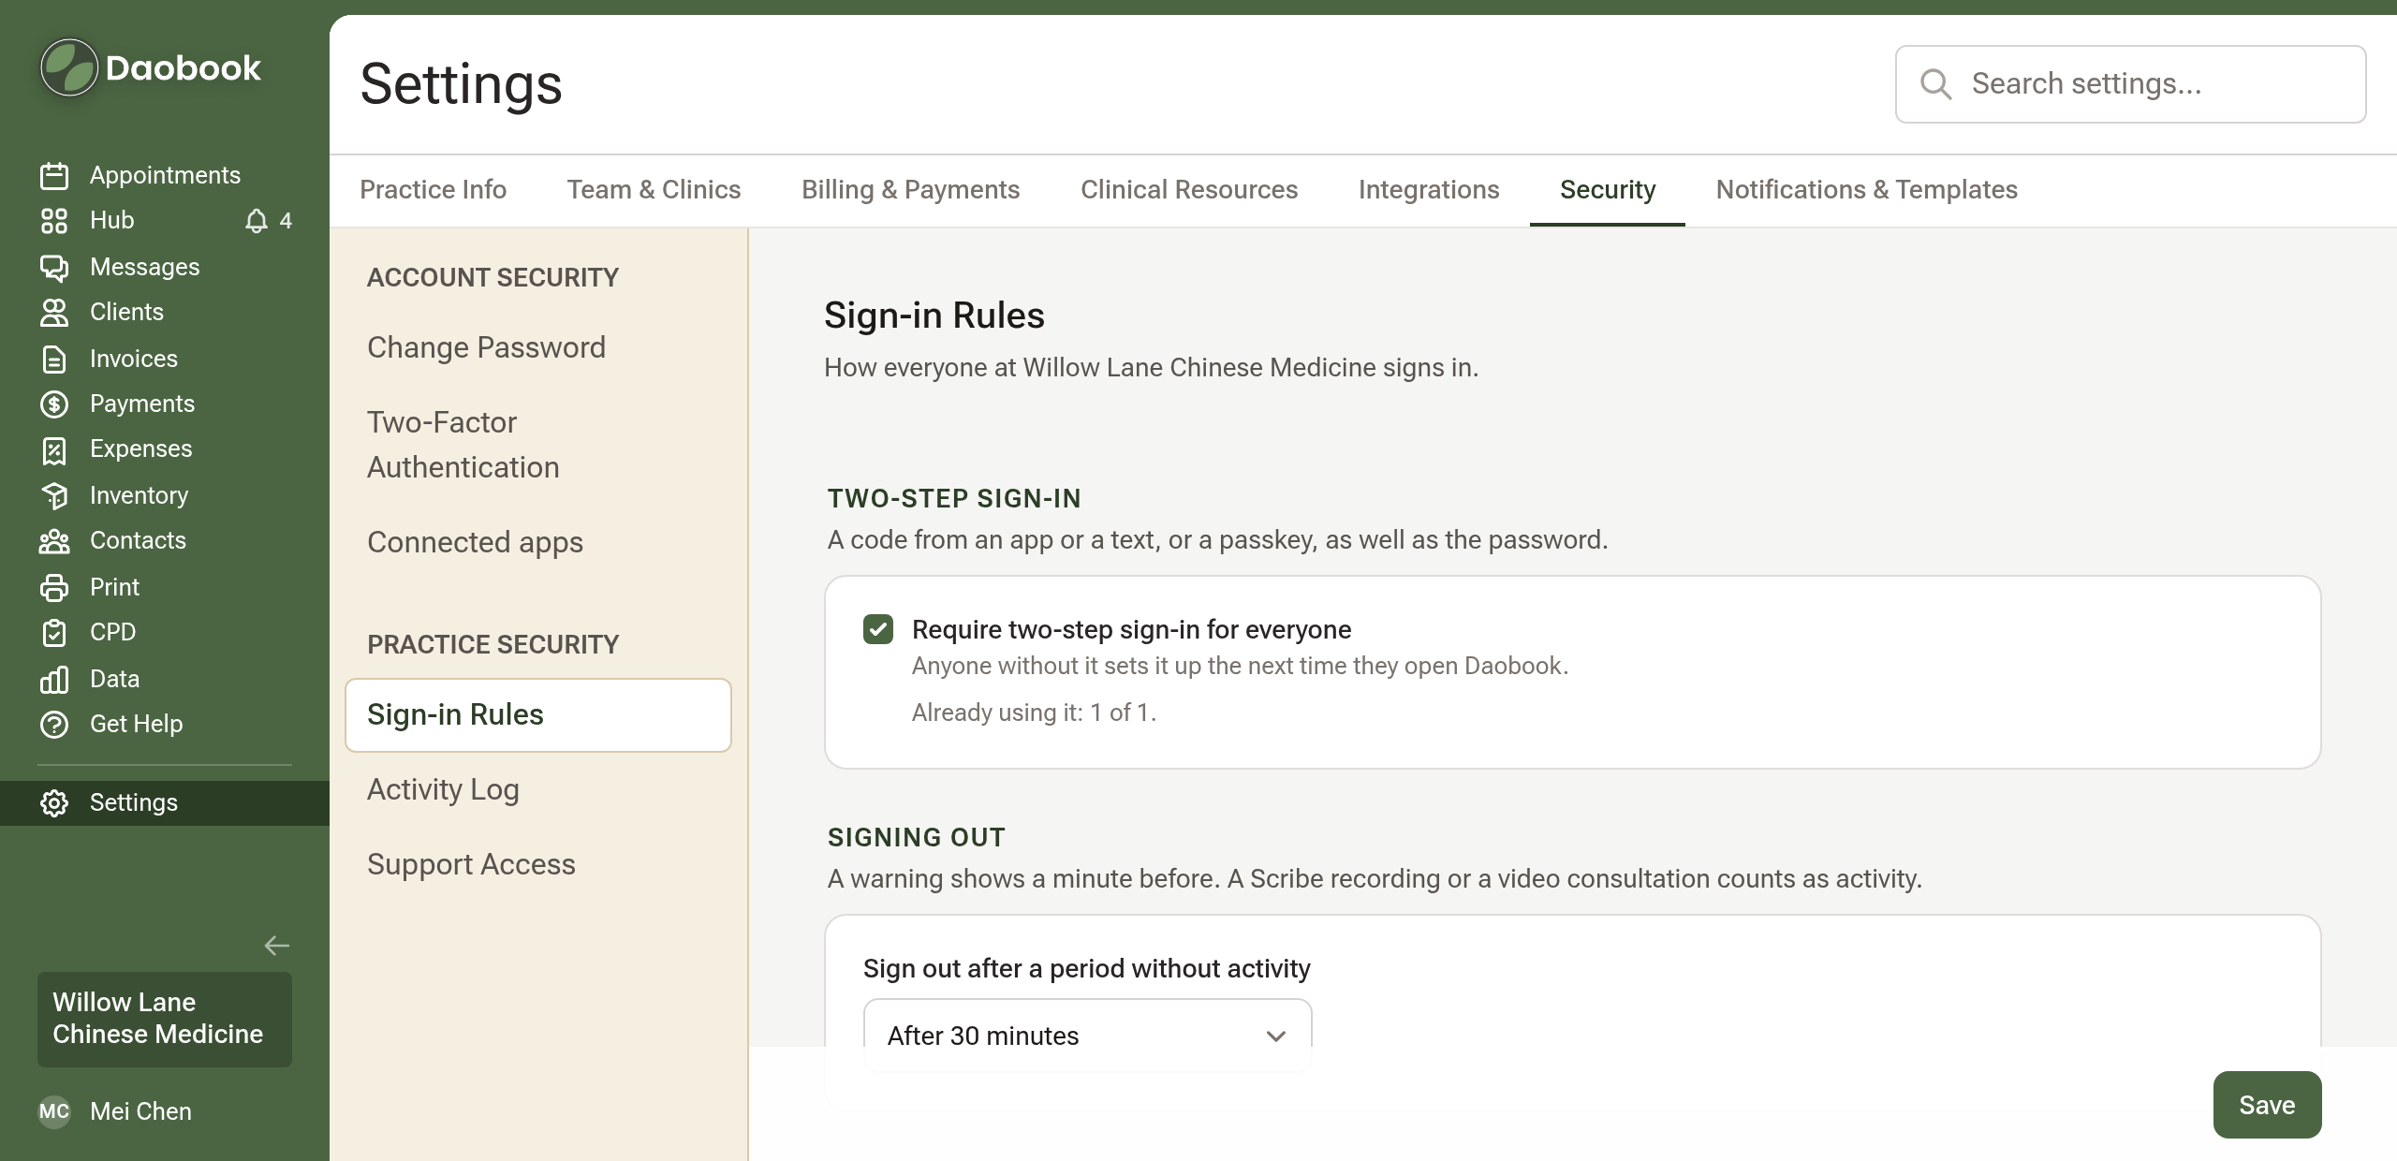Viewport: 2397px width, 1161px height.
Task: Click the Contacts group icon
Action: coord(54,540)
